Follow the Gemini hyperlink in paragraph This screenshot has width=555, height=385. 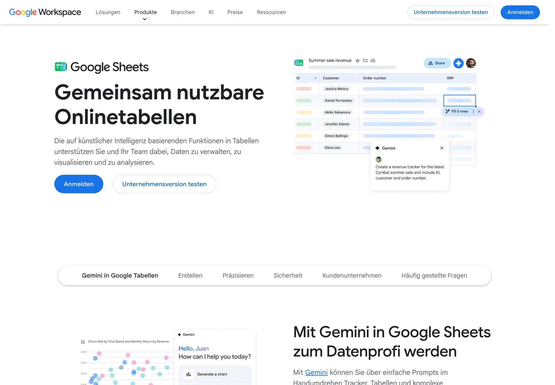pos(316,372)
